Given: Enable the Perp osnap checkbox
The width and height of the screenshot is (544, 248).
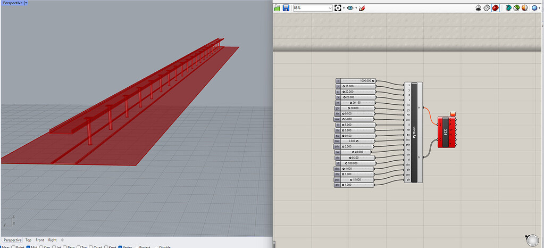Looking at the screenshot, I should tap(65, 247).
